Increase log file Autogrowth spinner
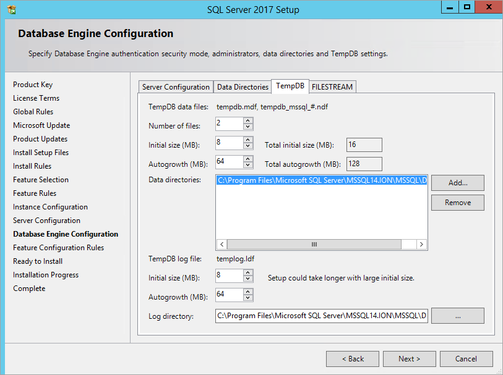 (248, 292)
